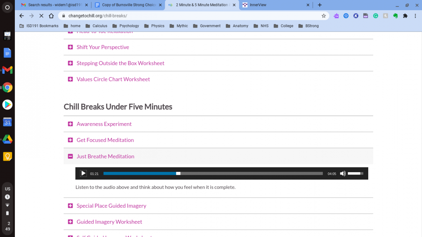The height and width of the screenshot is (237, 422).
Task: Open the Guided Imagery Worksheet link
Action: tap(109, 222)
